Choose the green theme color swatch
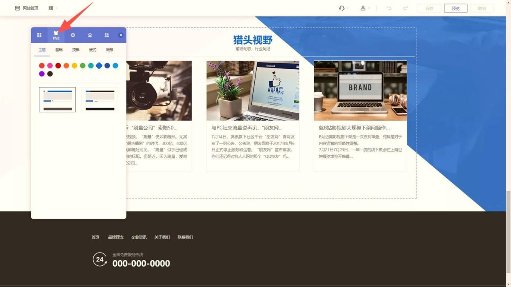The width and height of the screenshot is (511, 287). [83, 65]
